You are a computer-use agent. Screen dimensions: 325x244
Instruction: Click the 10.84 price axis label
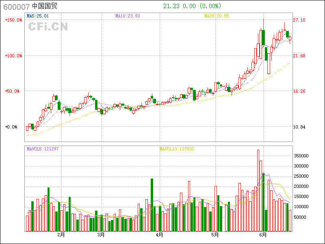(x=299, y=127)
